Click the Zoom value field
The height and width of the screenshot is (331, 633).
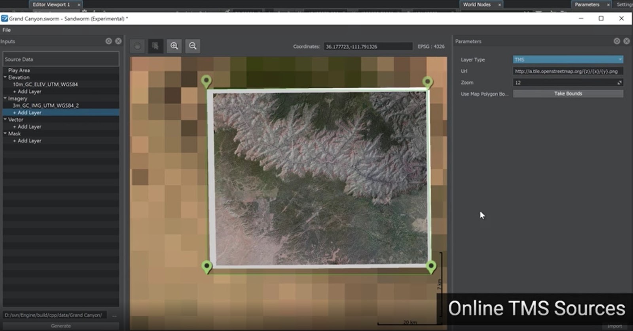click(x=568, y=83)
